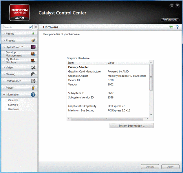Click the Power battery icon
Image resolution: width=183 pixels, height=173 pixels.
click(33, 88)
